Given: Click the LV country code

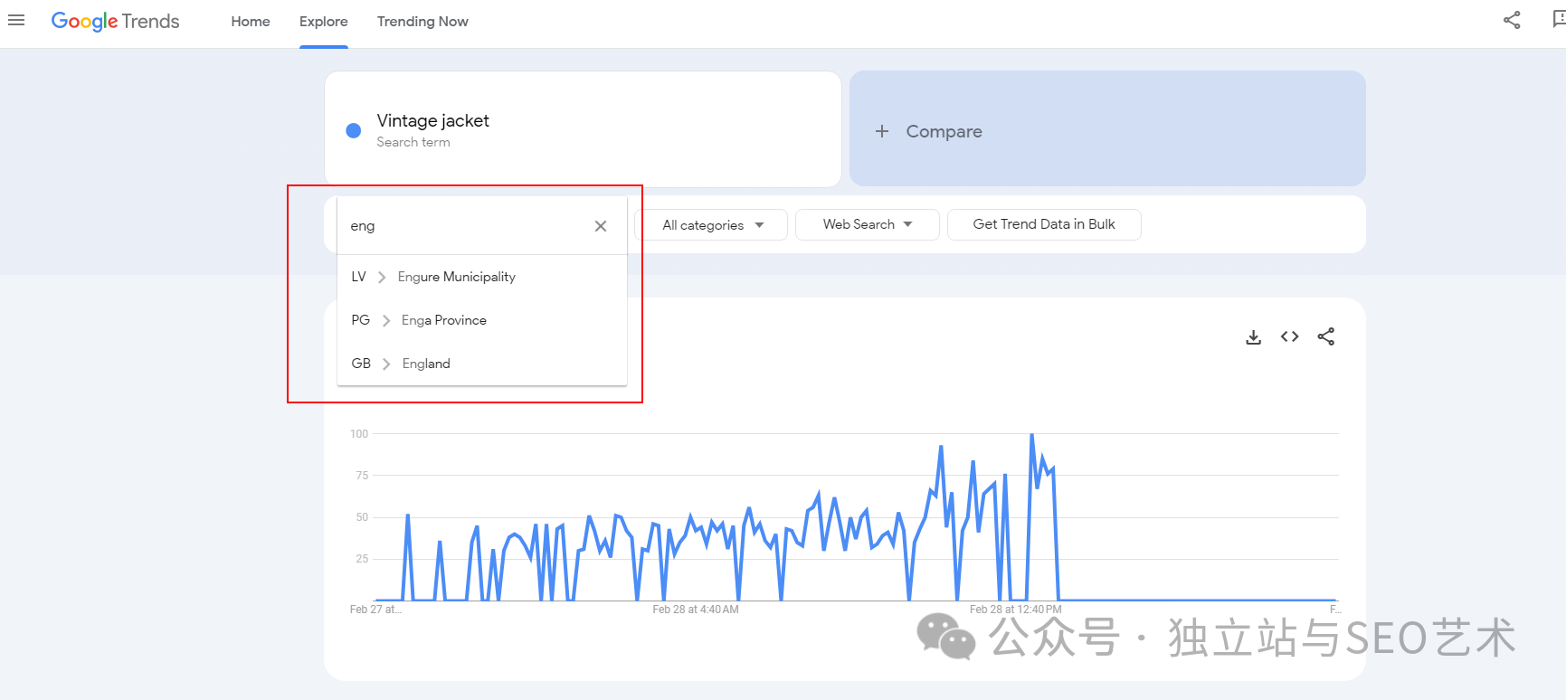Looking at the screenshot, I should 359,277.
